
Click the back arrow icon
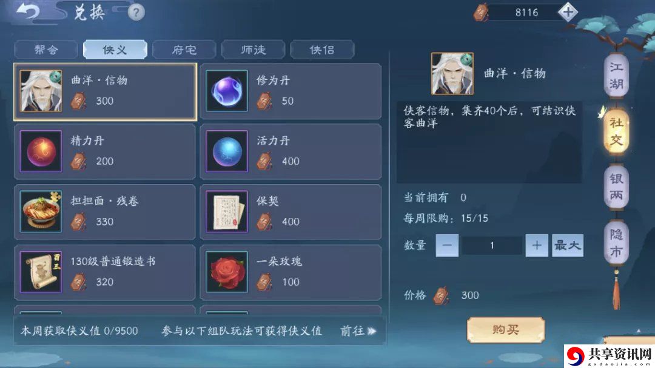(x=27, y=11)
